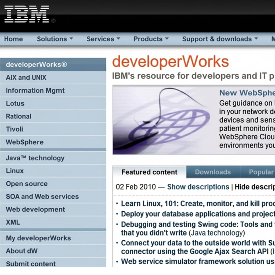Expand the Services dropdown menu
Viewport: 275px width, 275px height.
[x=103, y=39]
